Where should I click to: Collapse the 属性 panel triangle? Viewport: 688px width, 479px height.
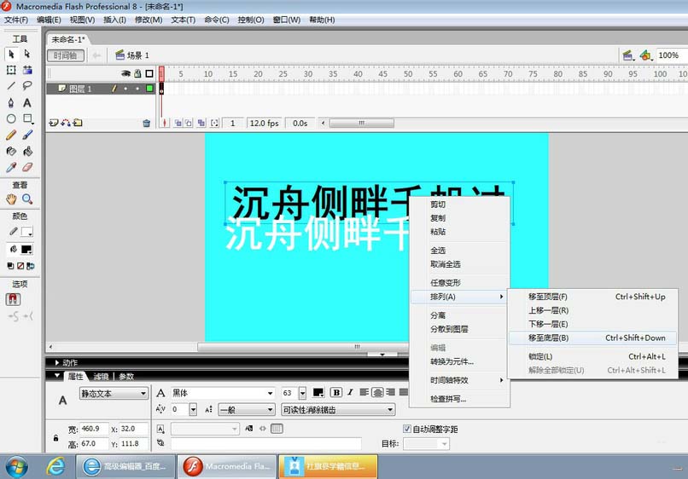[x=57, y=376]
